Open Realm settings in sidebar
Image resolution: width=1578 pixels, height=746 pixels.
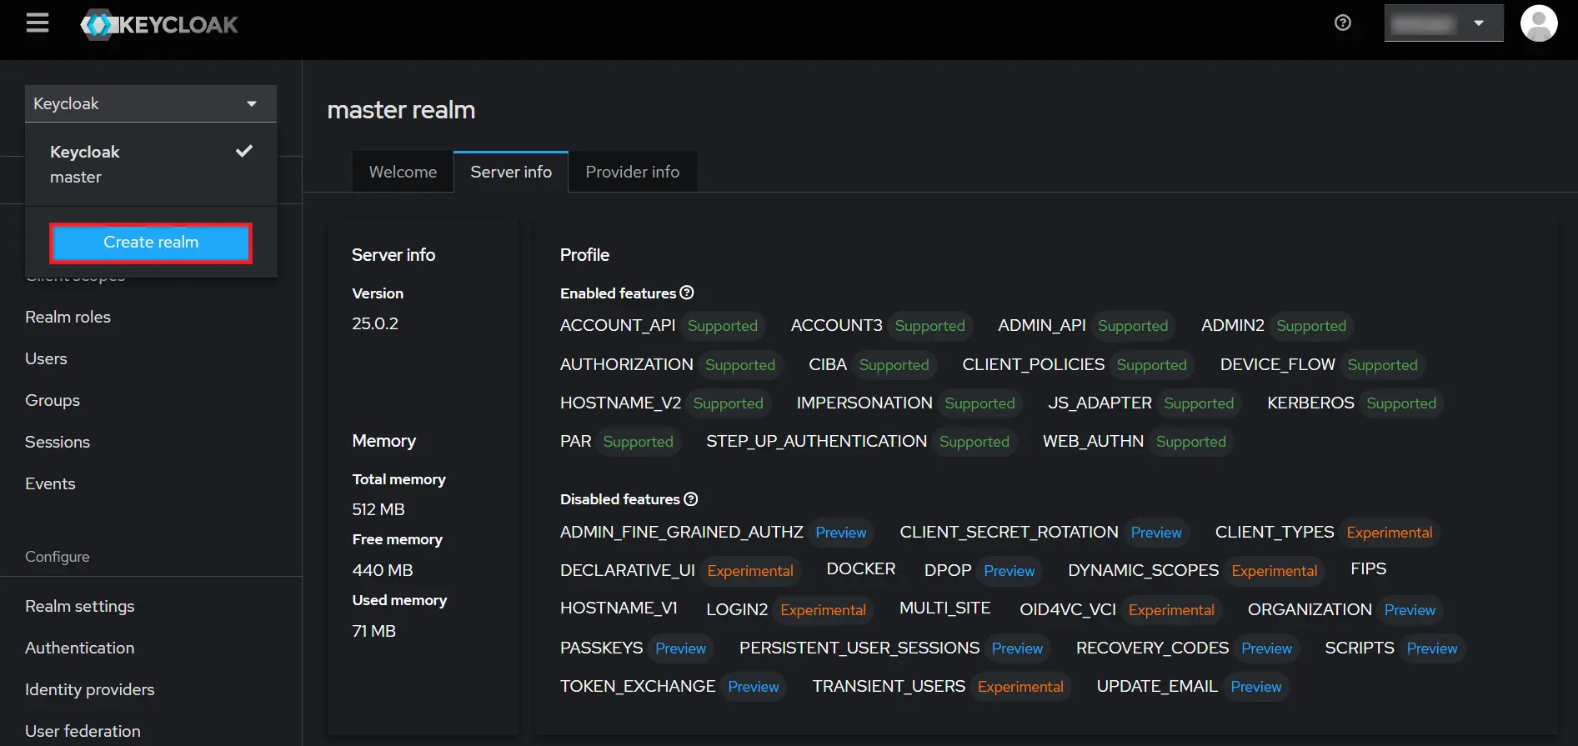click(x=79, y=606)
